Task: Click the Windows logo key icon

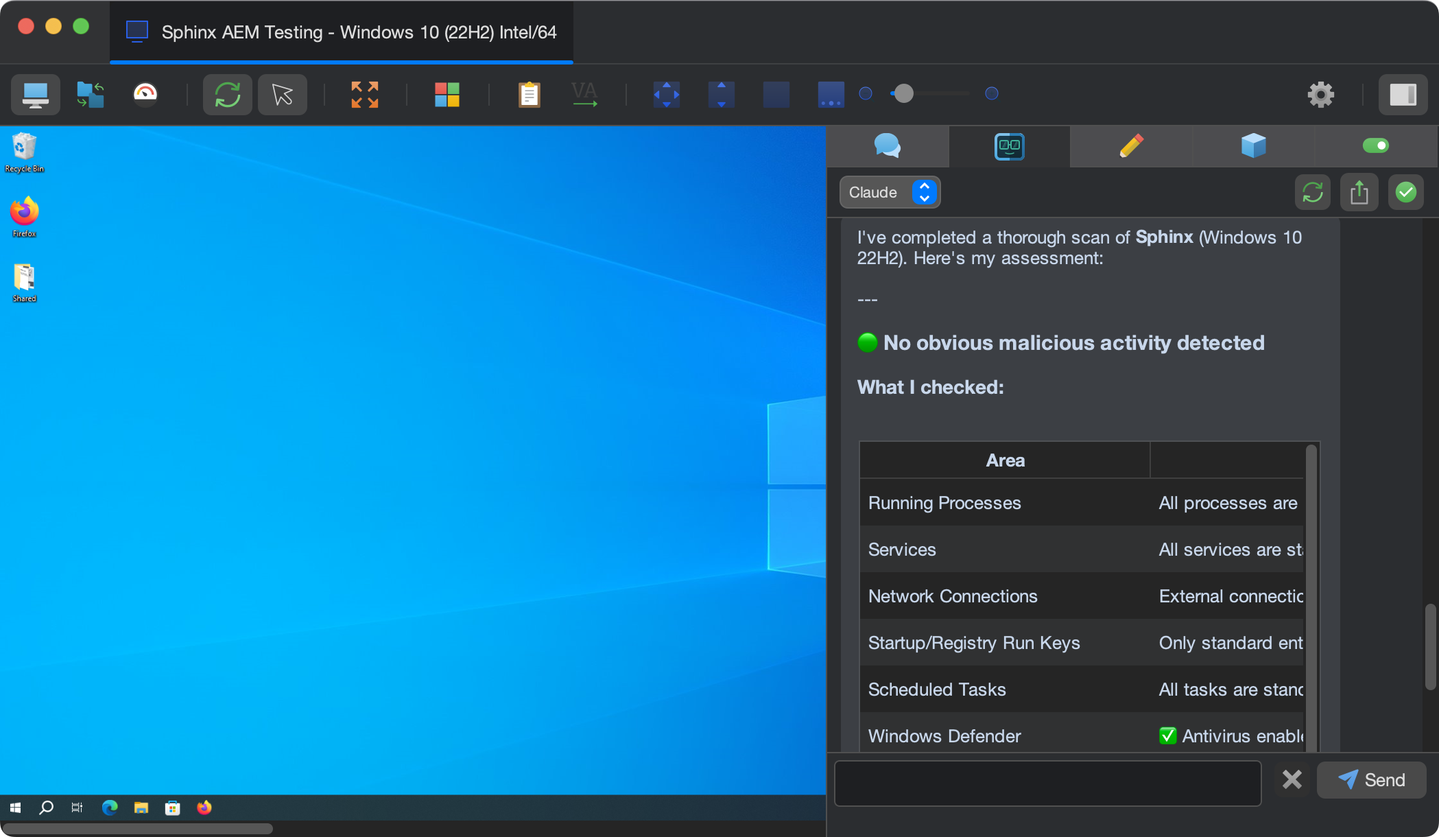Action: point(447,95)
